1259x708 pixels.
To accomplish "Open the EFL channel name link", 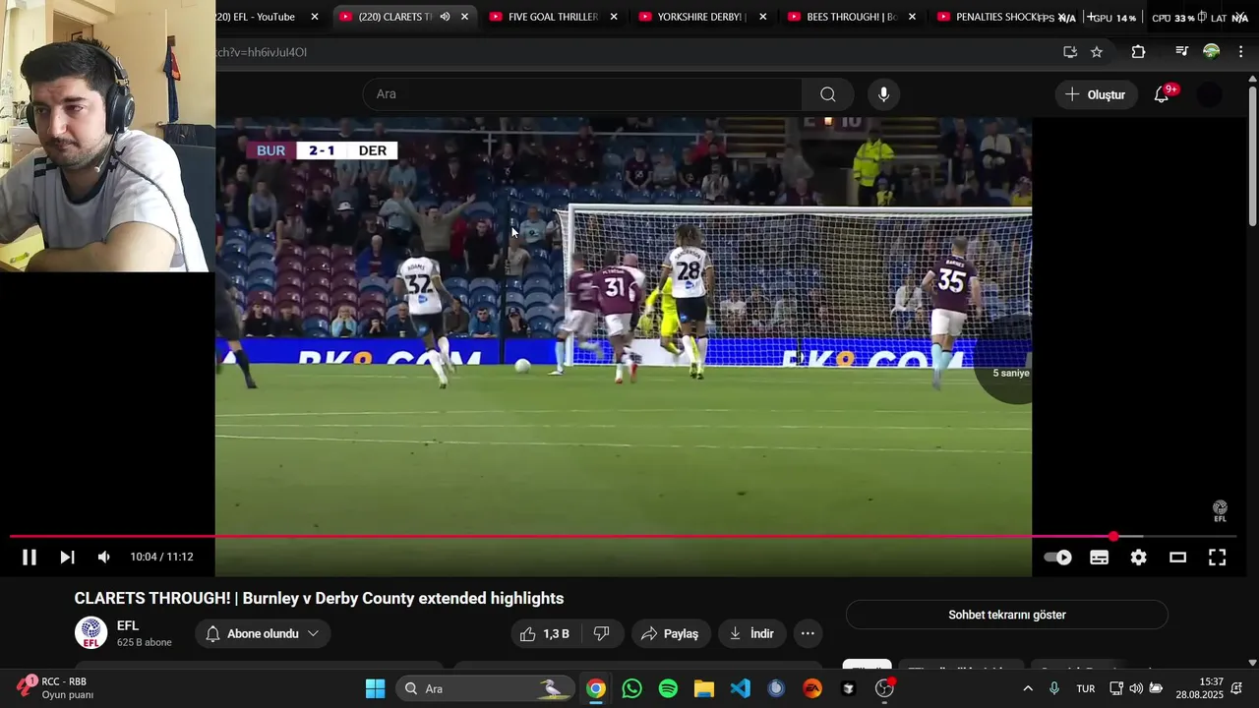I will pyautogui.click(x=128, y=625).
